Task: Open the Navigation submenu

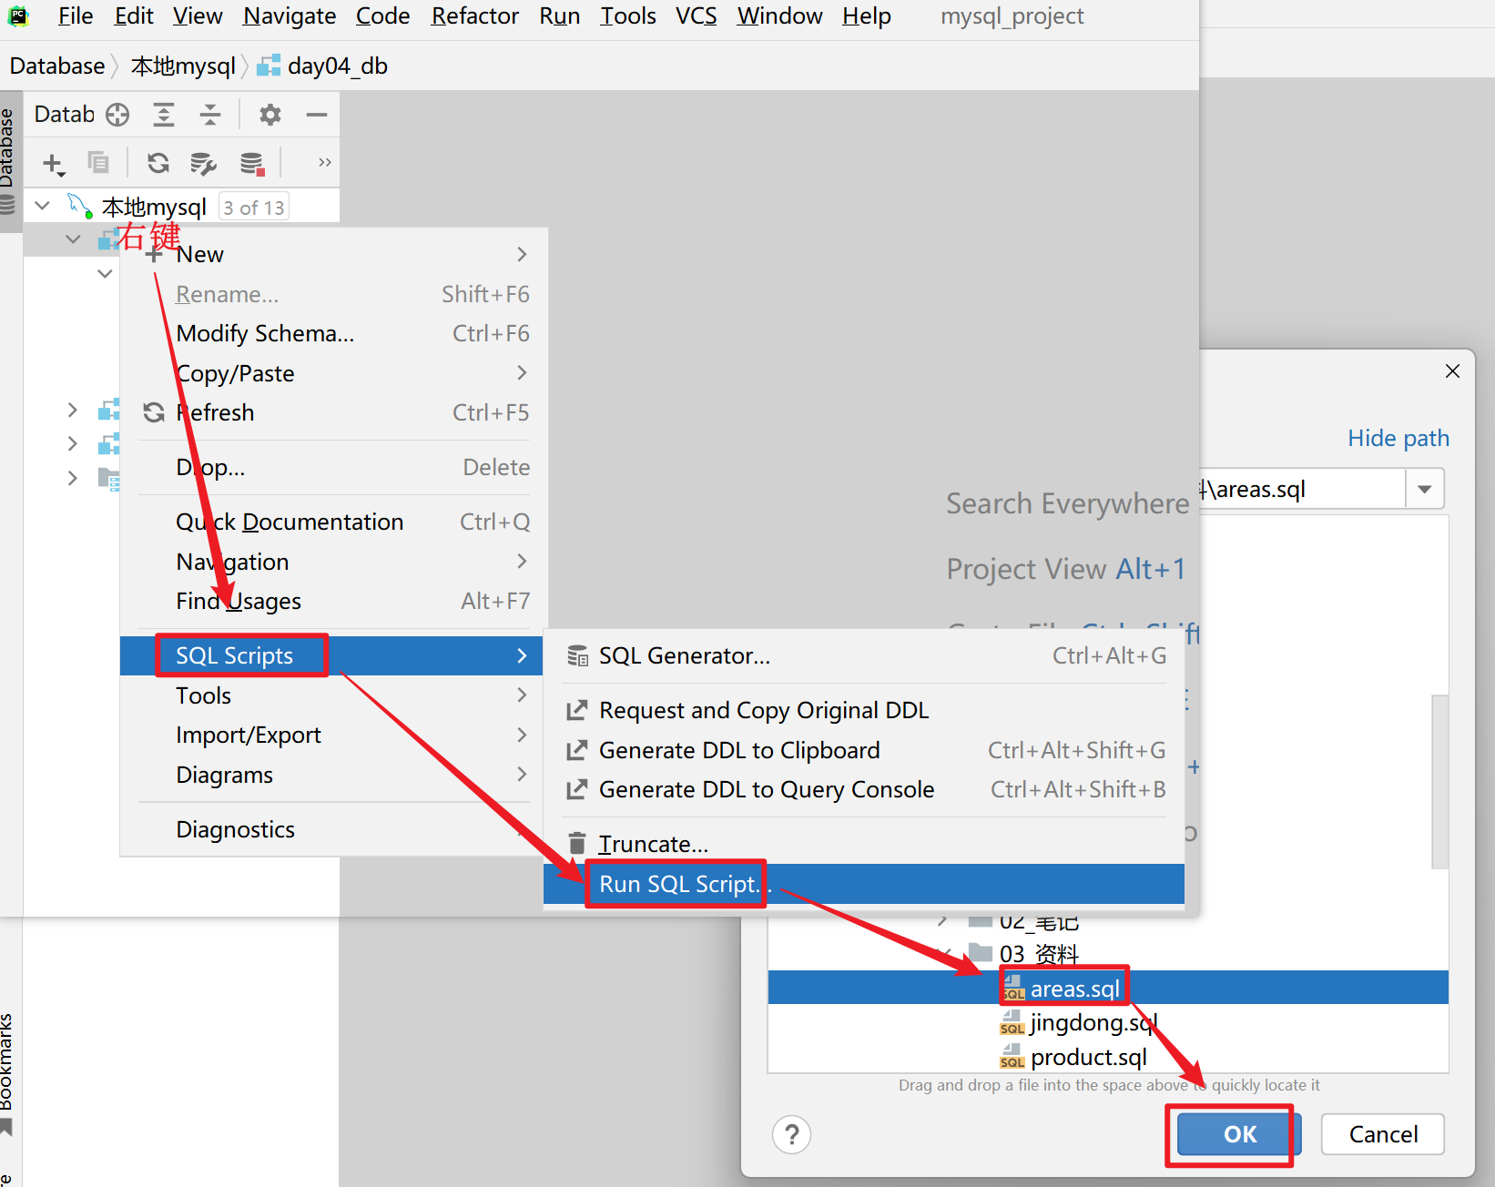Action: [333, 562]
